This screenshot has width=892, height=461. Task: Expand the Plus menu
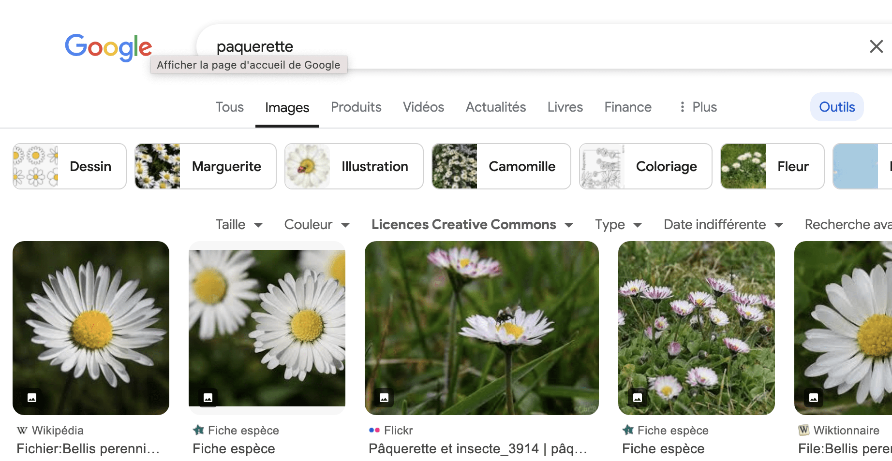click(698, 107)
